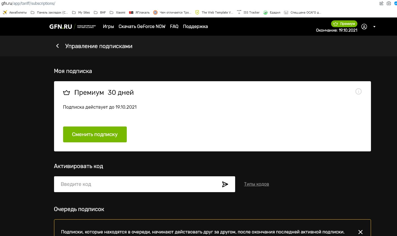The width and height of the screenshot is (397, 236).
Task: Click the subscription info icon
Action: (x=359, y=91)
